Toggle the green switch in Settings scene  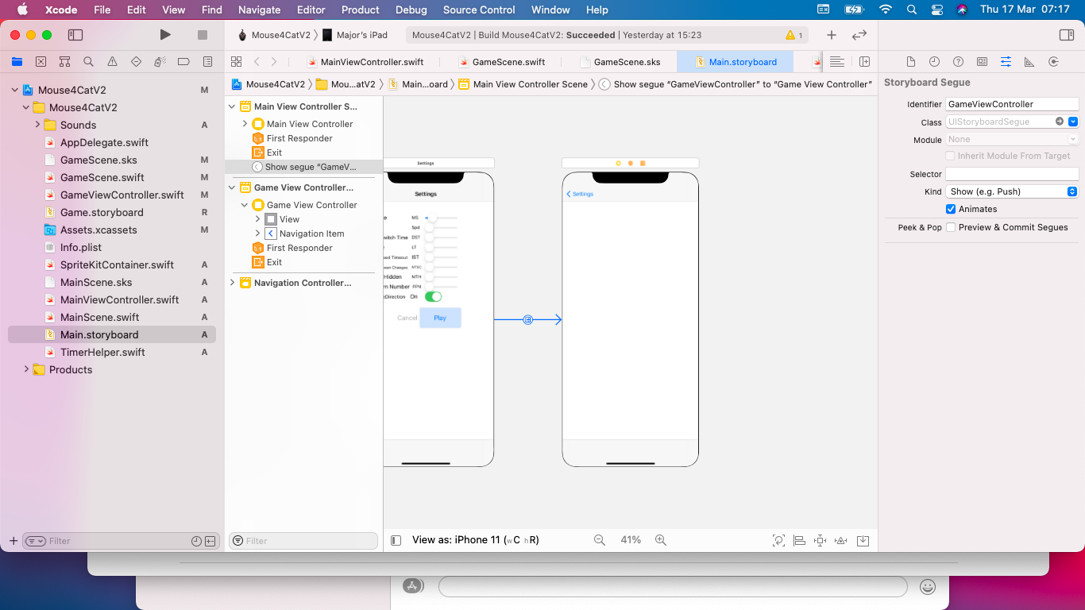(433, 296)
